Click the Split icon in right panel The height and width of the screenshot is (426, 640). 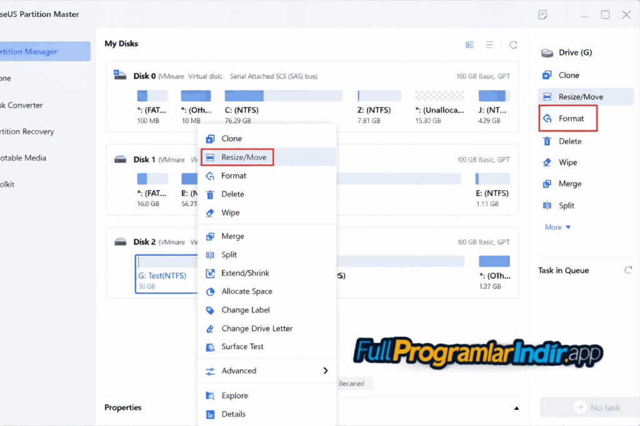pos(548,205)
